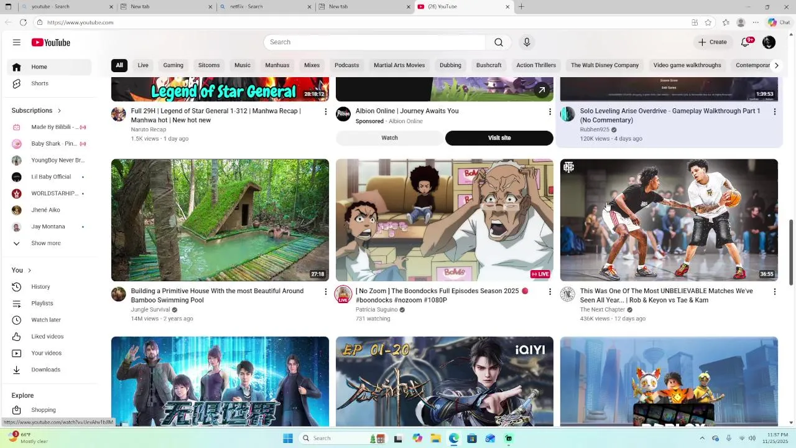The height and width of the screenshot is (448, 796).
Task: Open the Windows Start menu
Action: (288, 438)
